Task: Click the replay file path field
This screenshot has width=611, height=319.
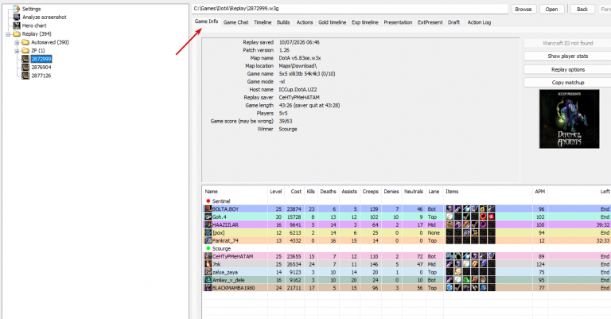Action: (350, 9)
